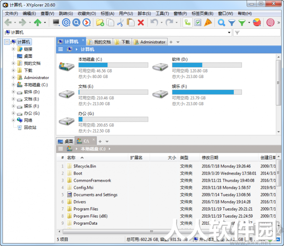Screen dimensions: 284x246
Task: Click the 本地磁盘 (C:) usage bar
Action: coord(113,65)
